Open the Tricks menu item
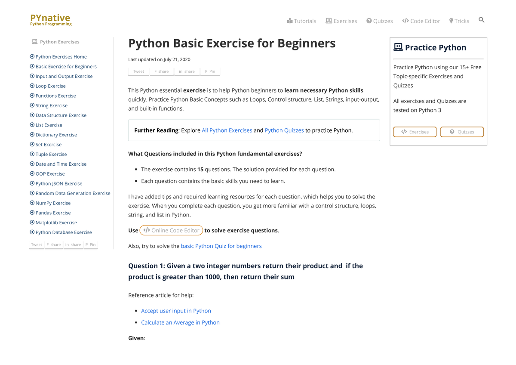 [x=461, y=21]
